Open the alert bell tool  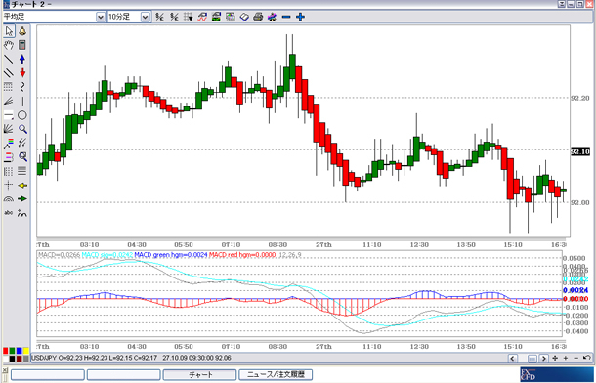[22, 31]
